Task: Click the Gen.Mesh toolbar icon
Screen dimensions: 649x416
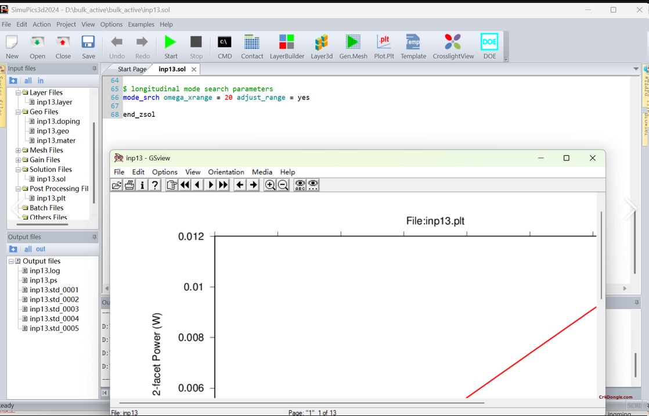Action: coord(353,46)
